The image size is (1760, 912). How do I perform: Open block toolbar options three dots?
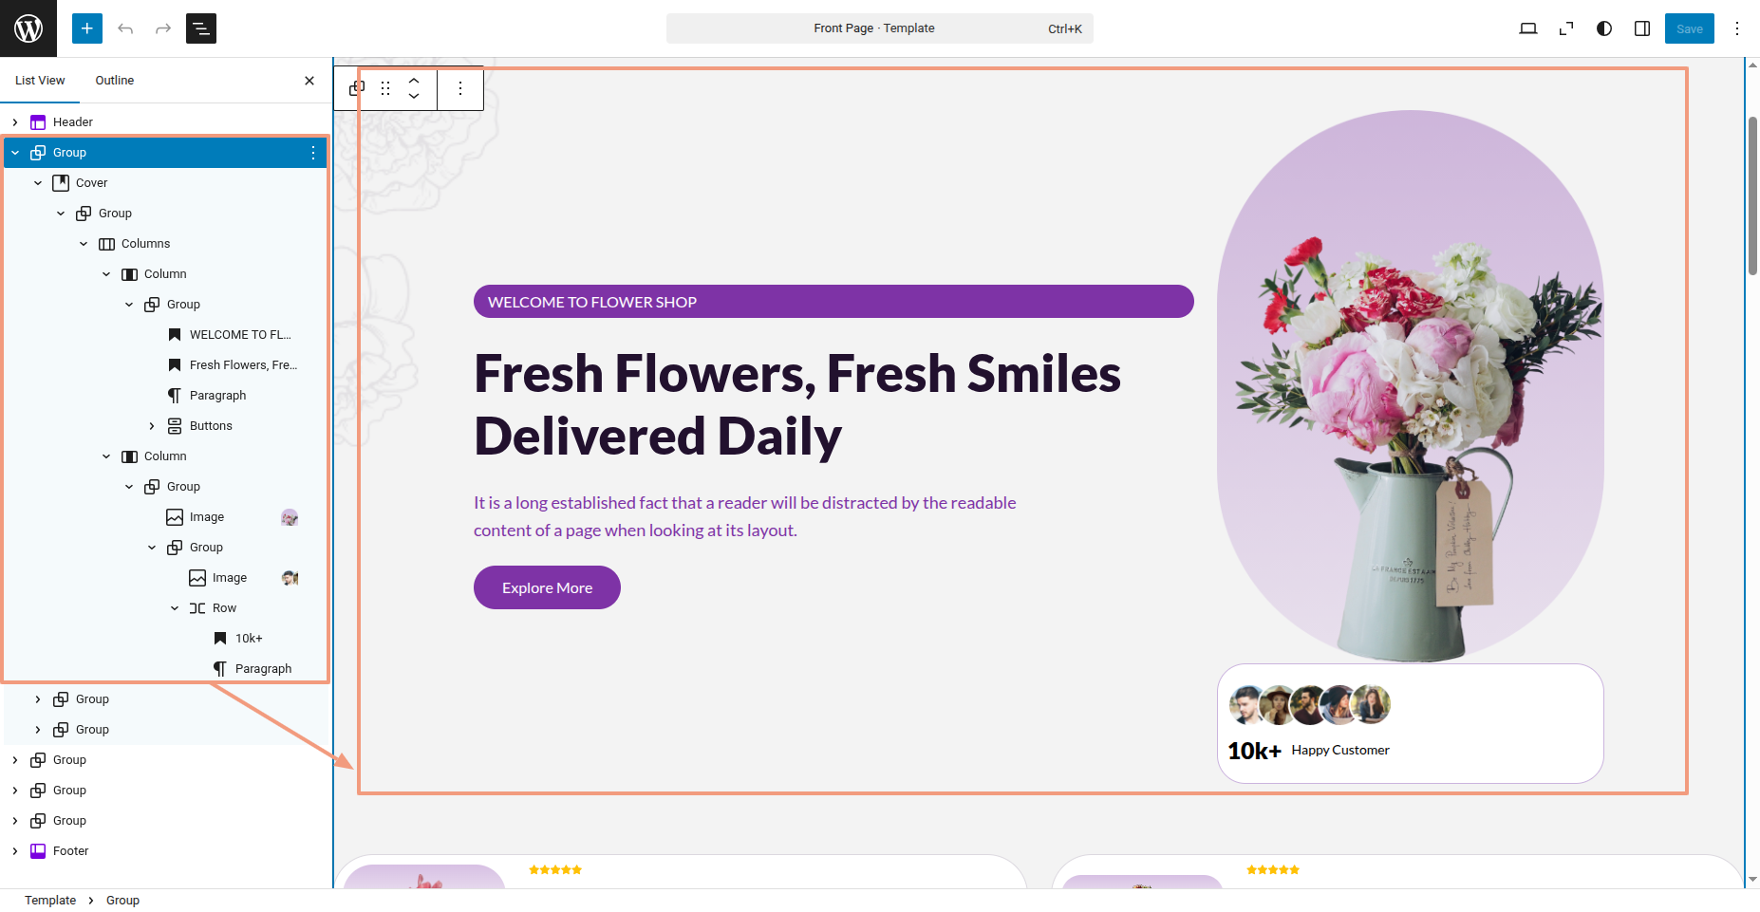(x=460, y=88)
